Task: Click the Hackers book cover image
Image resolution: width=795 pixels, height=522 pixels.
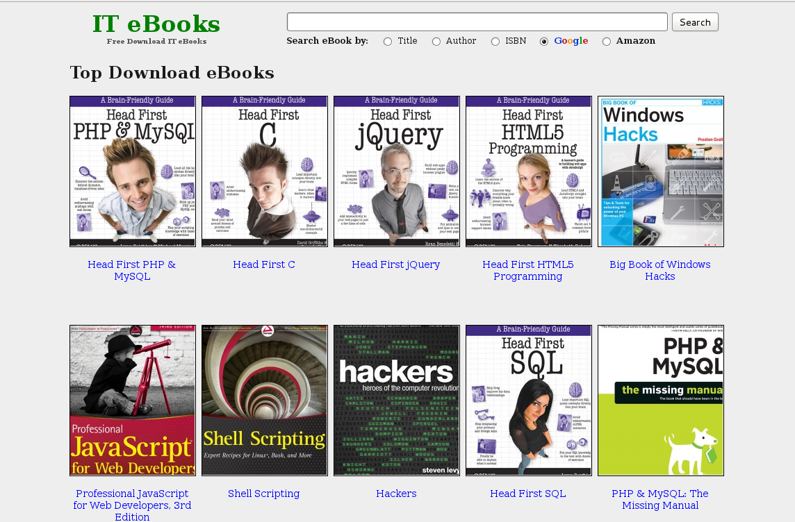Action: tap(396, 400)
